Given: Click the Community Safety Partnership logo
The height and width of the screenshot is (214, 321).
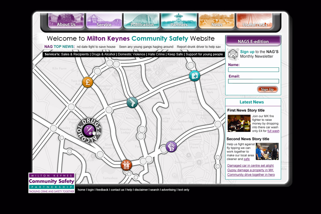Looking at the screenshot, I should click(51, 183).
